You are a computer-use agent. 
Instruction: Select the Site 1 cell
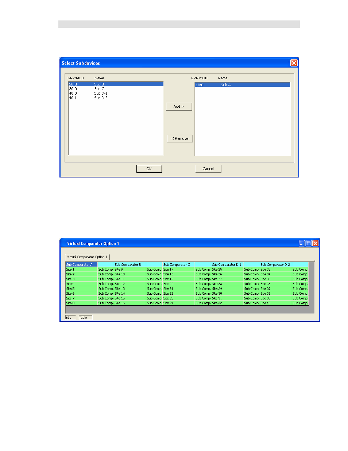click(x=81, y=270)
